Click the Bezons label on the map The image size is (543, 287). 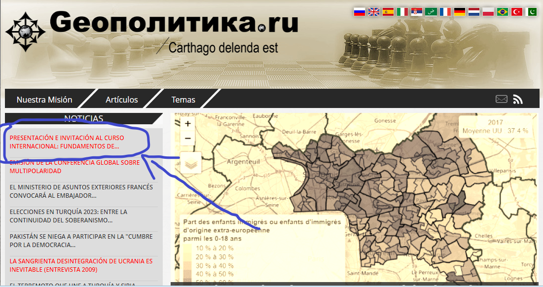(217, 186)
